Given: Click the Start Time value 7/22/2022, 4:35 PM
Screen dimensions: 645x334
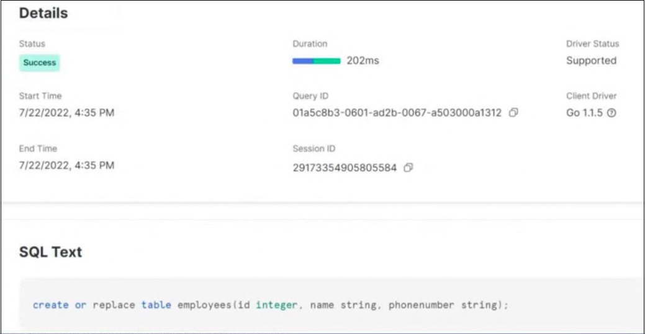Looking at the screenshot, I should [x=66, y=113].
